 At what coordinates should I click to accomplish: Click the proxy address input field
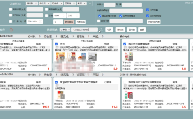(x=126, y=21)
